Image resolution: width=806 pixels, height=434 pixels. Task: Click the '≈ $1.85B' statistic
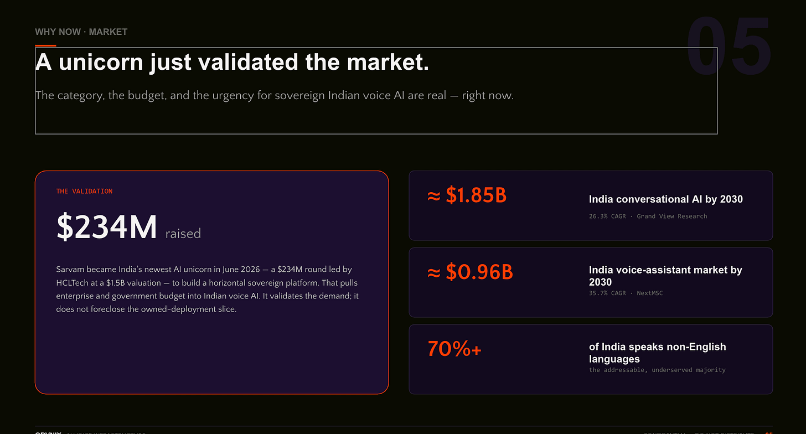pos(467,195)
